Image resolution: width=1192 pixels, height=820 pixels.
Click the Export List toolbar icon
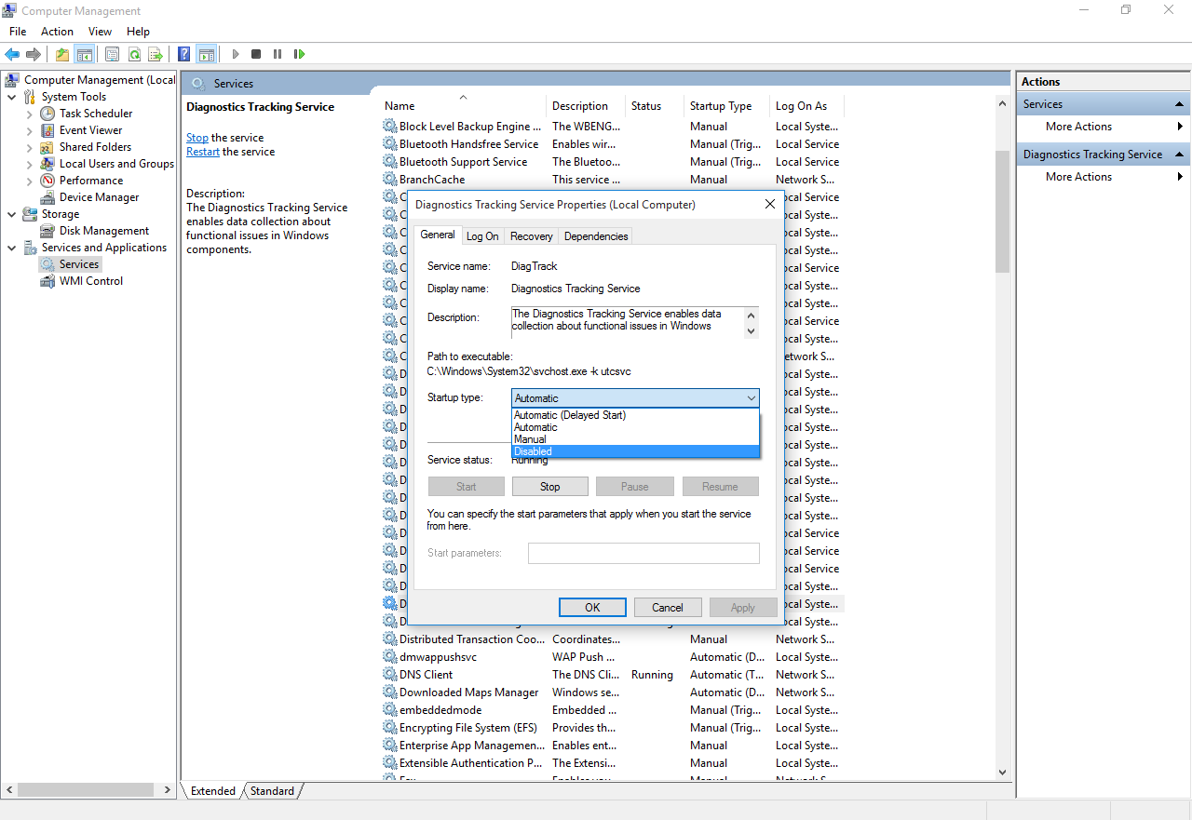coord(156,54)
